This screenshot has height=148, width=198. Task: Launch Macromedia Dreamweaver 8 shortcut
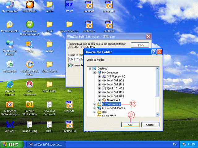pyautogui.click(x=30, y=28)
